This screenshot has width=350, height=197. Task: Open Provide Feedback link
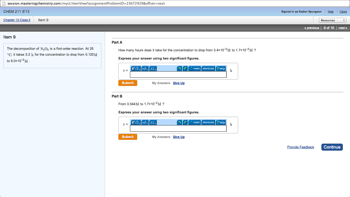[x=300, y=147]
